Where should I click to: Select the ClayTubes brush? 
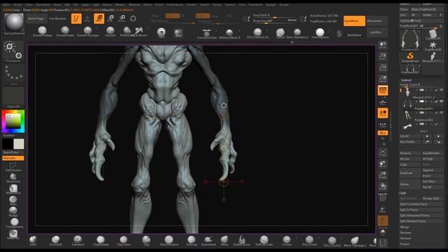(x=123, y=241)
